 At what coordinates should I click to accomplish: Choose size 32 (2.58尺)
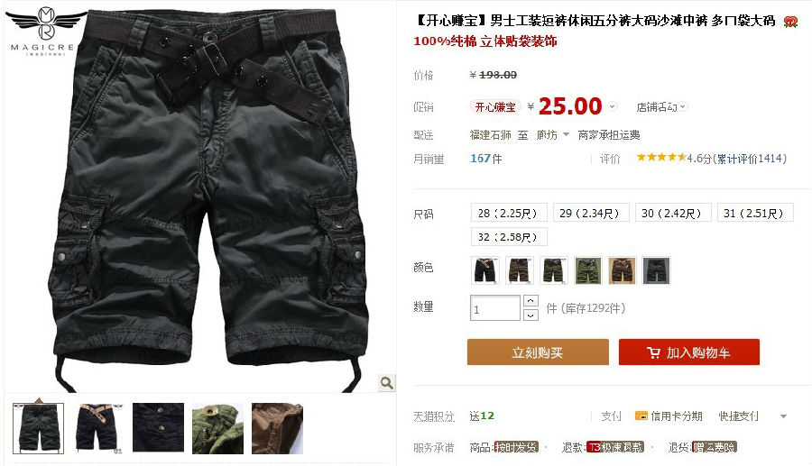point(509,237)
